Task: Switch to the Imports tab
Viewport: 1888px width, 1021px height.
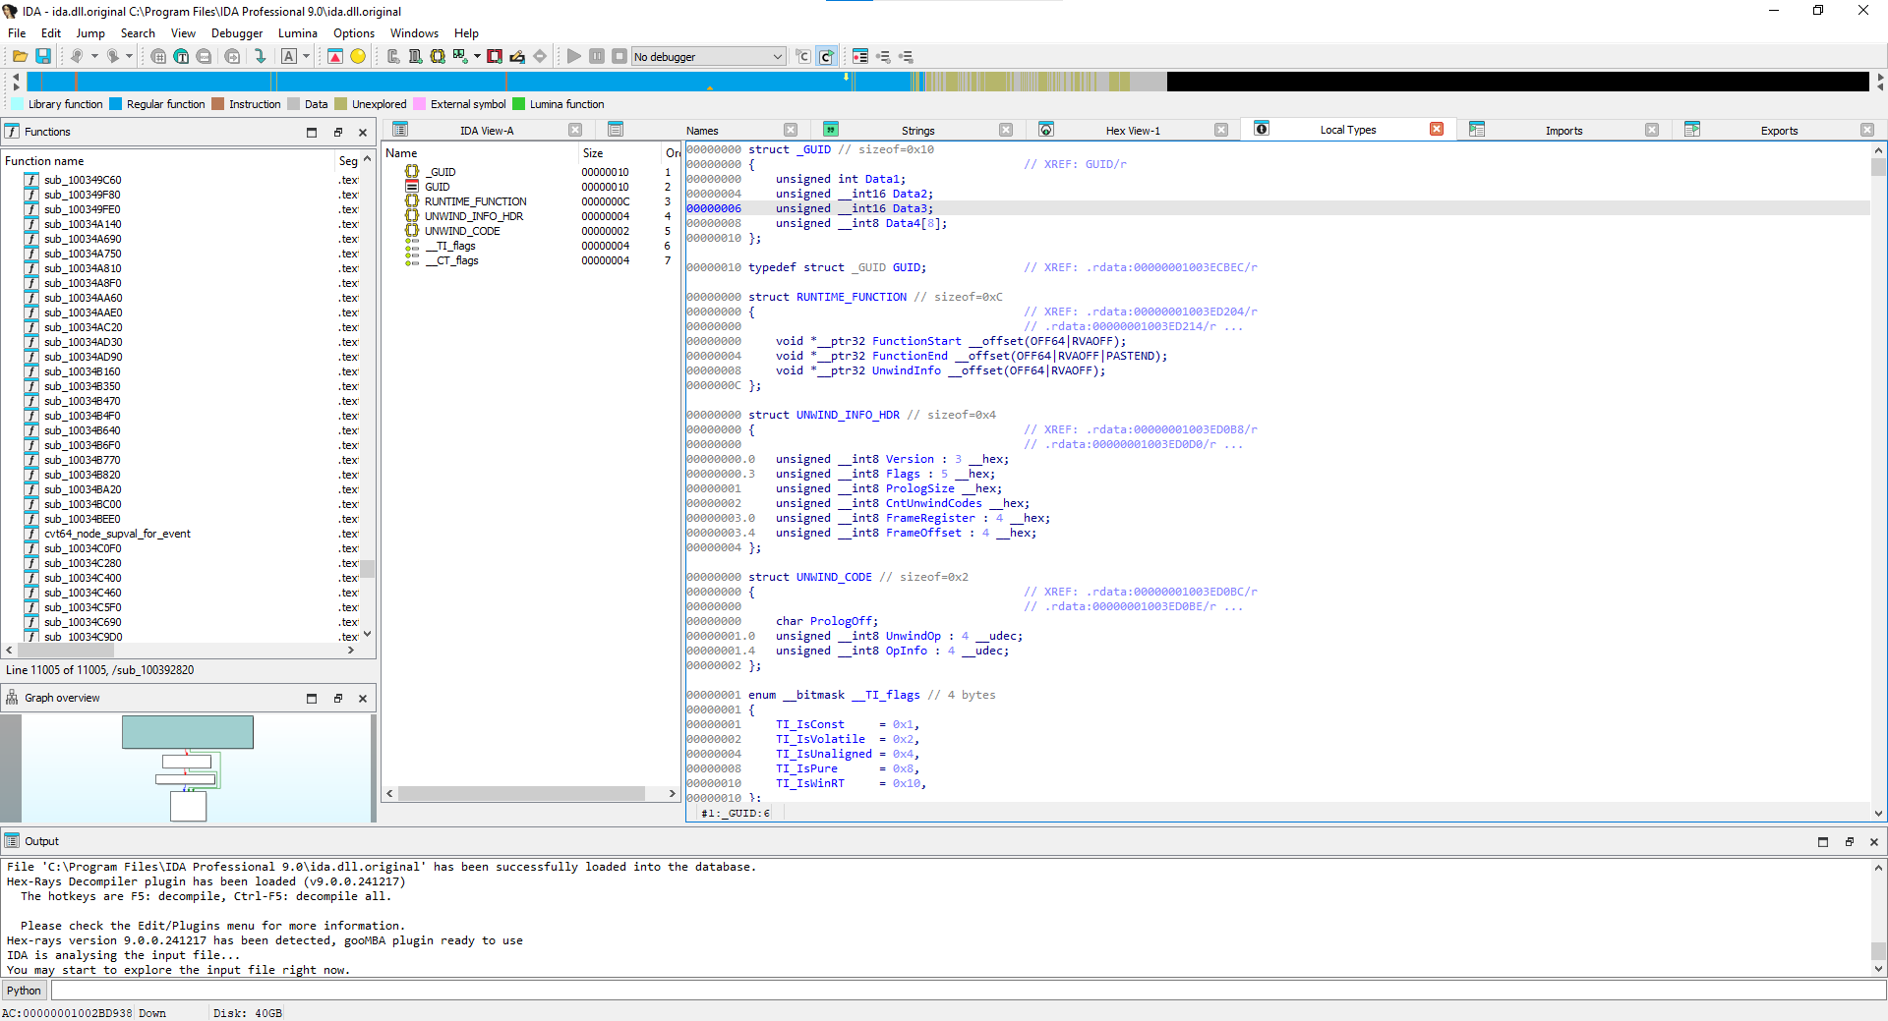Action: coord(1563,131)
